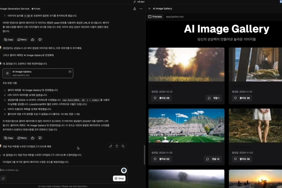Click the Private visibility badge
The image size is (282, 188).
36,9
